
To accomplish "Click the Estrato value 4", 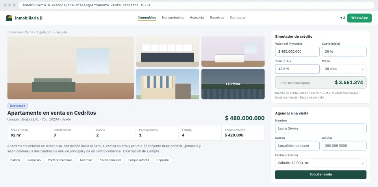I will (183, 135).
